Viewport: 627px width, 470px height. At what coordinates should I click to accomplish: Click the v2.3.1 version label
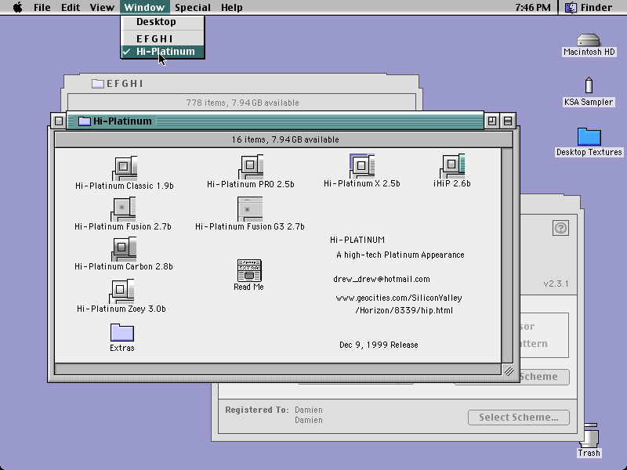556,284
